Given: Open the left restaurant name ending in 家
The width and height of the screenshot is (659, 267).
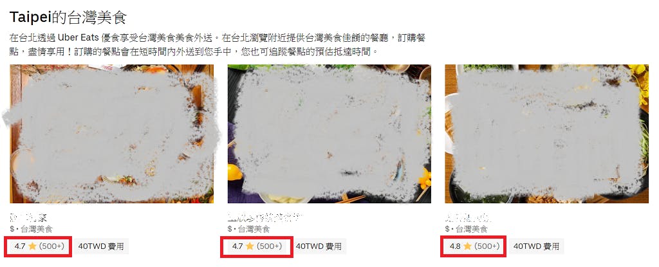Looking at the screenshot, I should point(28,218).
